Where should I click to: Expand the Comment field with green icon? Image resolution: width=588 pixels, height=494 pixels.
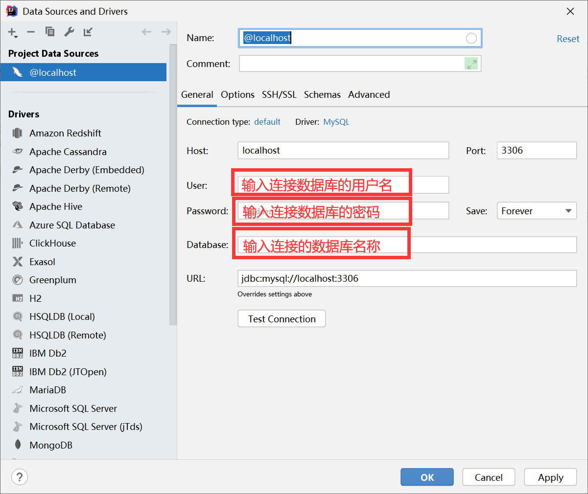(x=471, y=64)
